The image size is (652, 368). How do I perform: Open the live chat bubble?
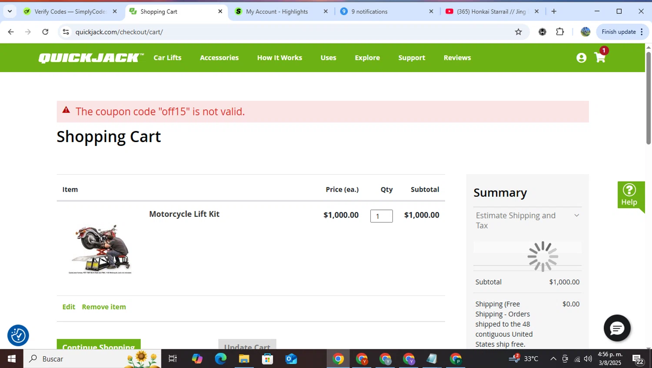[x=617, y=328]
